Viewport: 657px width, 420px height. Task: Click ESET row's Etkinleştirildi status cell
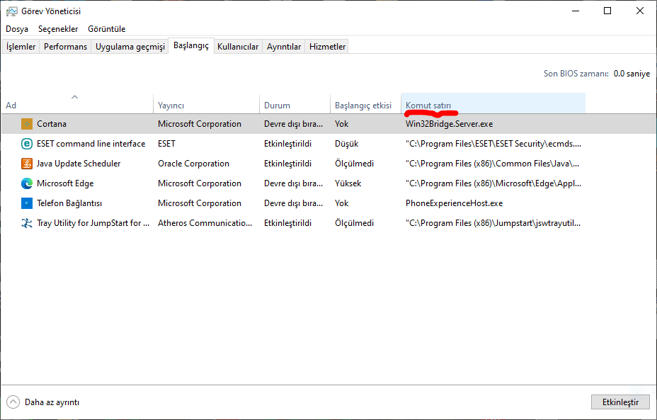(x=288, y=144)
